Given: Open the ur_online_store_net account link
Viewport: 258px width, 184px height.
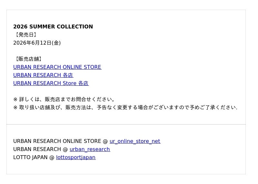Looking at the screenshot, I should [135, 141].
